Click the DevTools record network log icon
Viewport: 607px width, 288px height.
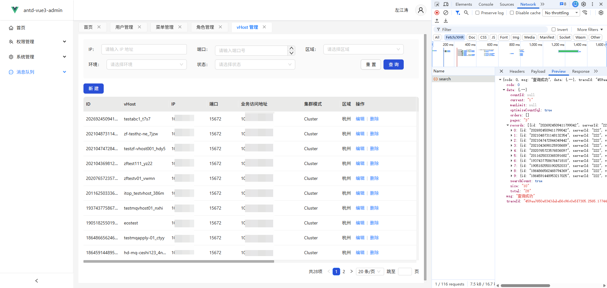click(437, 13)
